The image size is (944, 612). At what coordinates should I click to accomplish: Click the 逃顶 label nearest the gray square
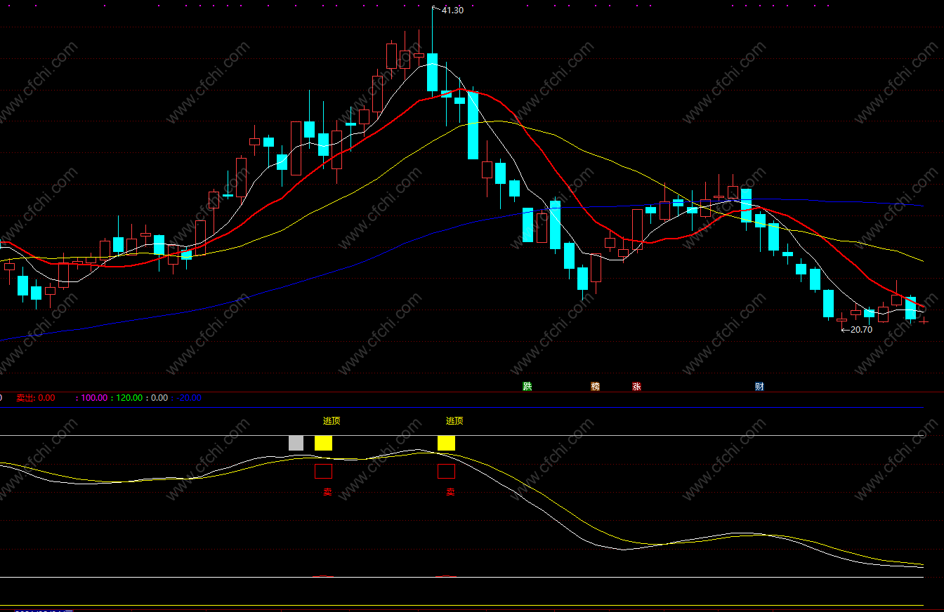pos(332,421)
